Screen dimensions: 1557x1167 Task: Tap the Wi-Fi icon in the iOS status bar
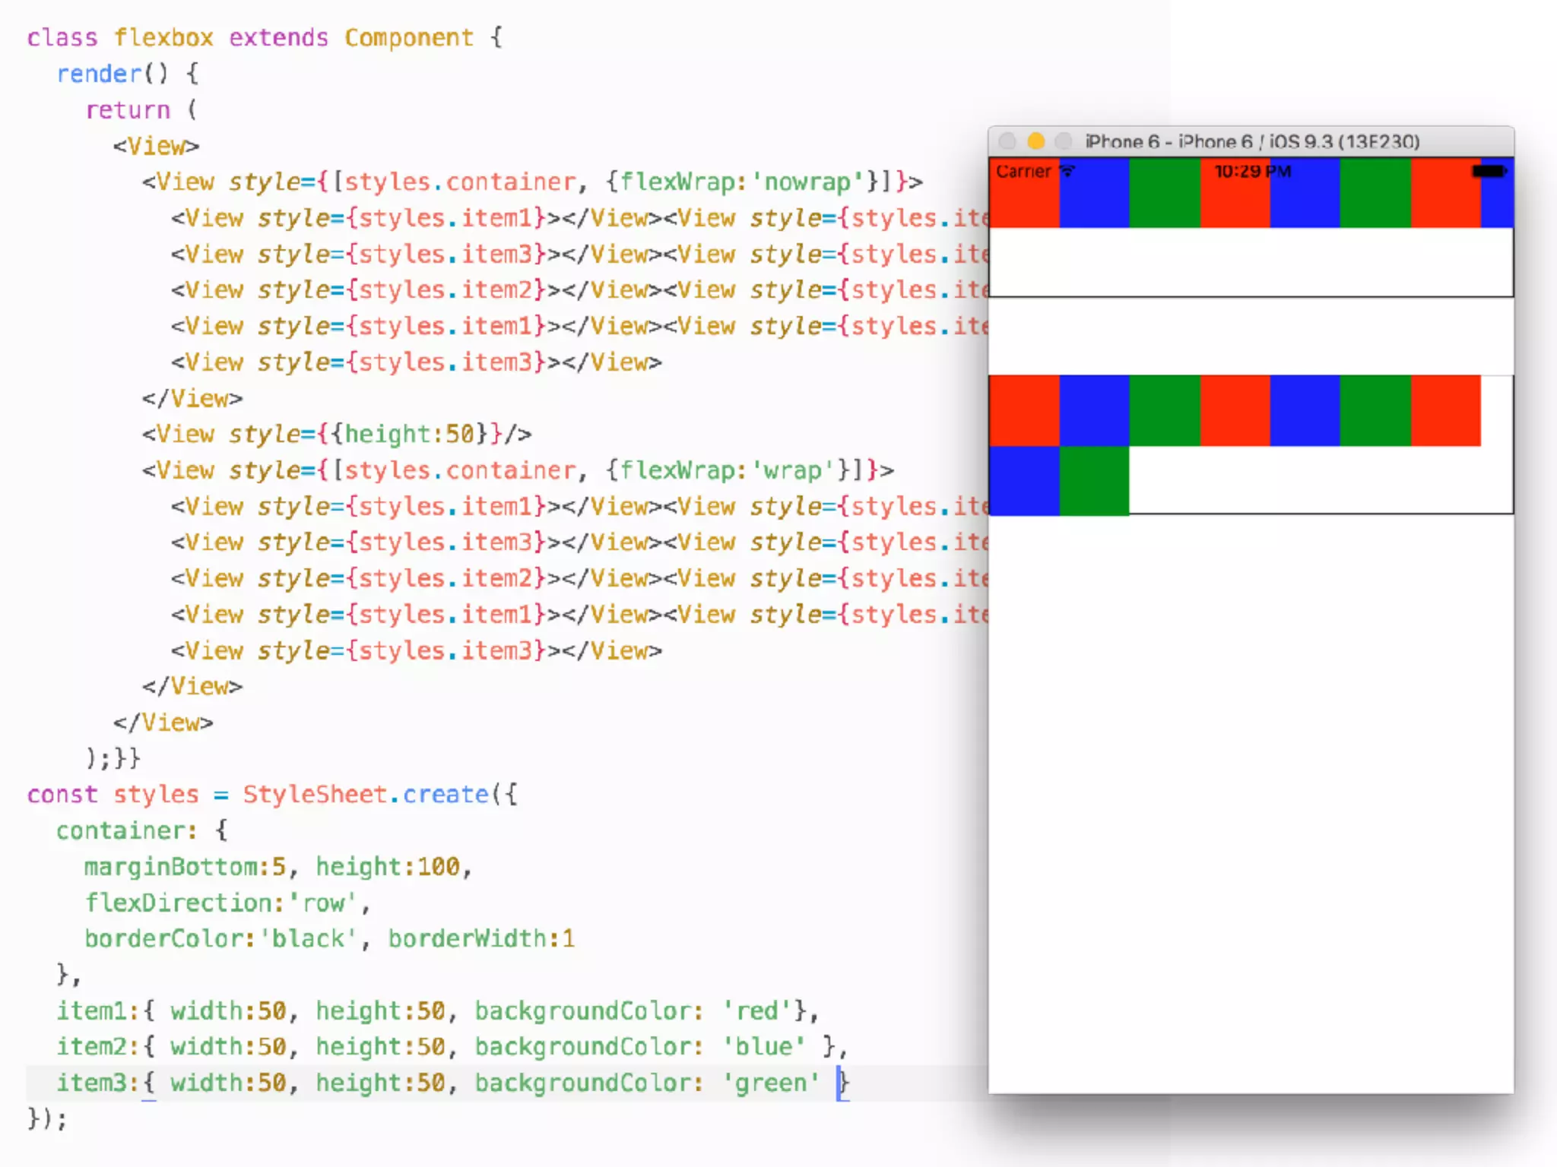click(x=1067, y=171)
